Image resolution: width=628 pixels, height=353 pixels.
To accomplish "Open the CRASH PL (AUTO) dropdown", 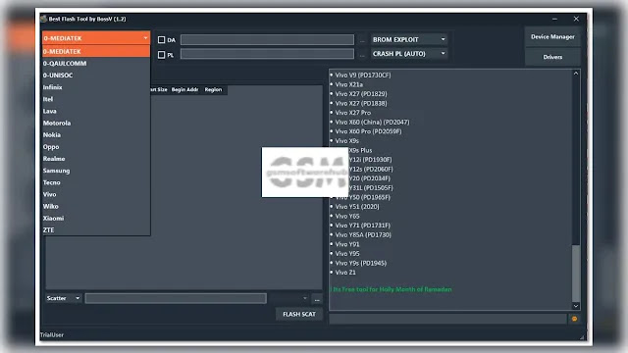I will tap(408, 54).
